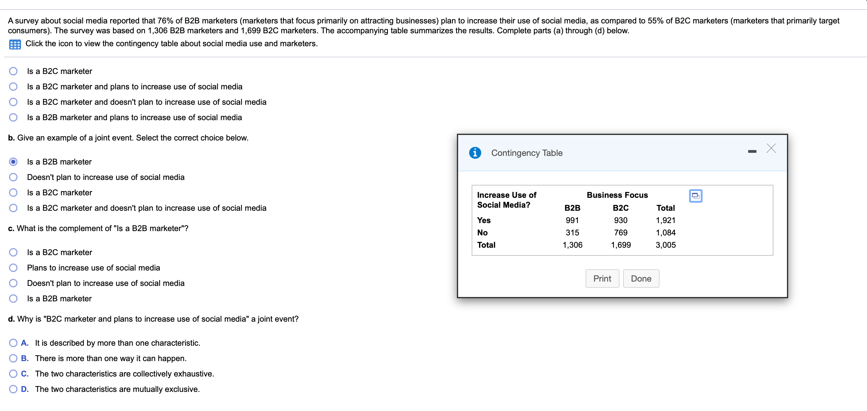This screenshot has width=867, height=411.
Task: Select top option 'Is a B2C marketer'
Action: [x=13, y=71]
